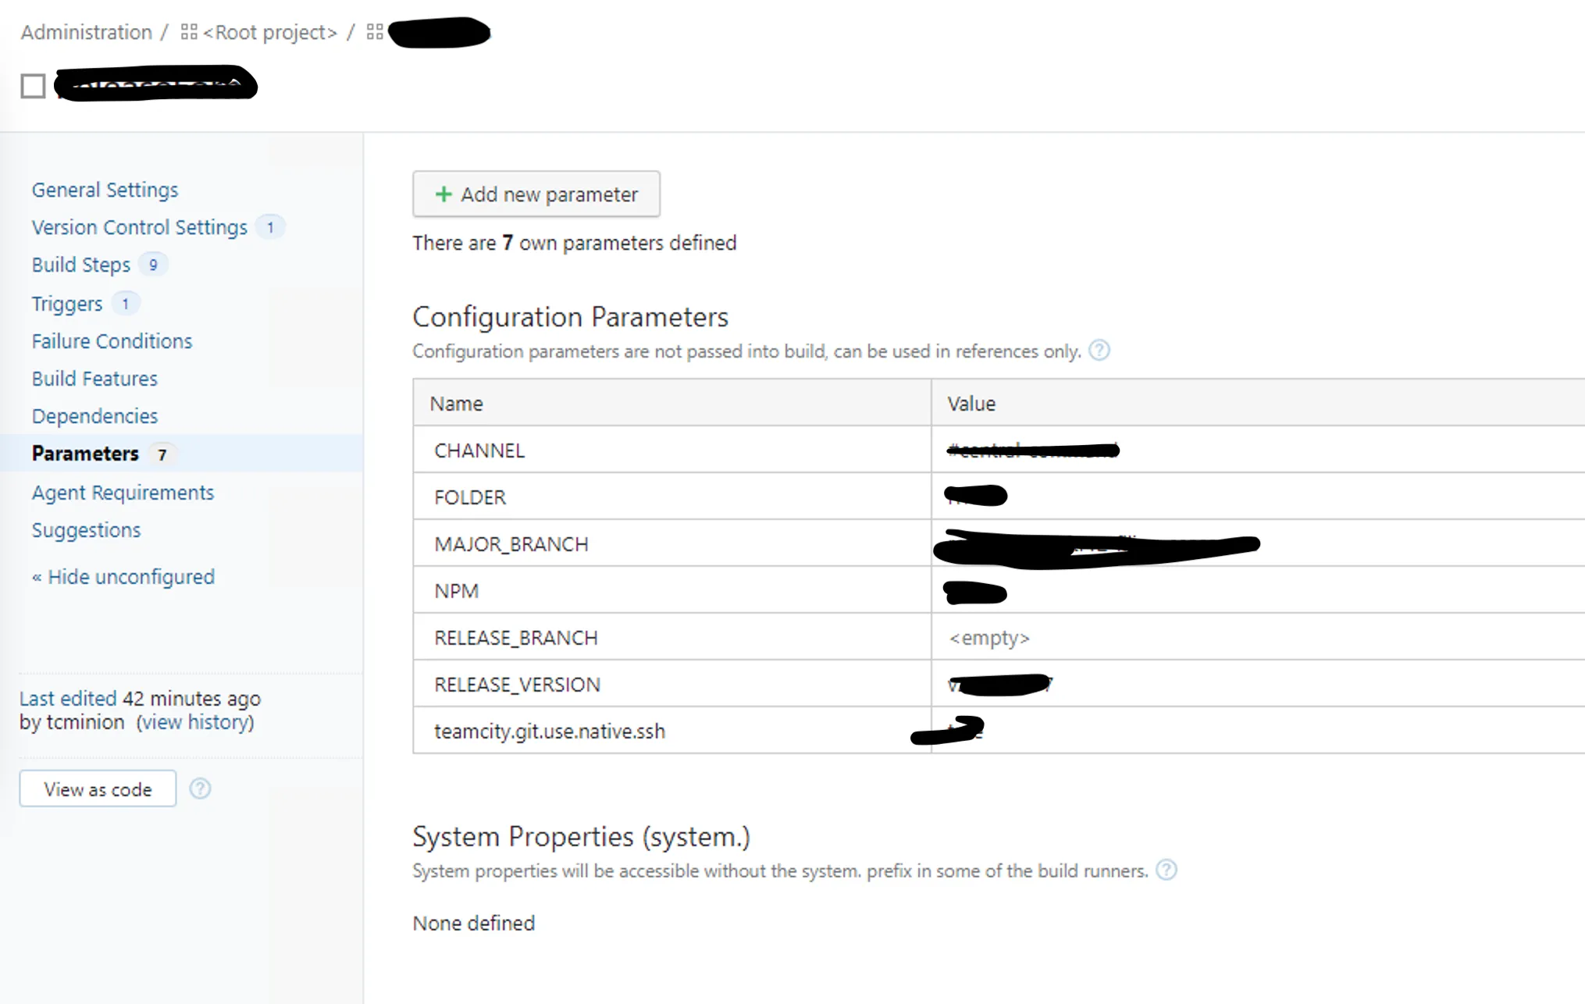Click the Root project grid icon

tap(189, 32)
